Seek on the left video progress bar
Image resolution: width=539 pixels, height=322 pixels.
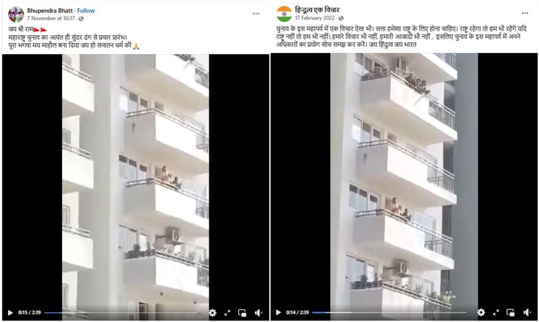point(122,313)
